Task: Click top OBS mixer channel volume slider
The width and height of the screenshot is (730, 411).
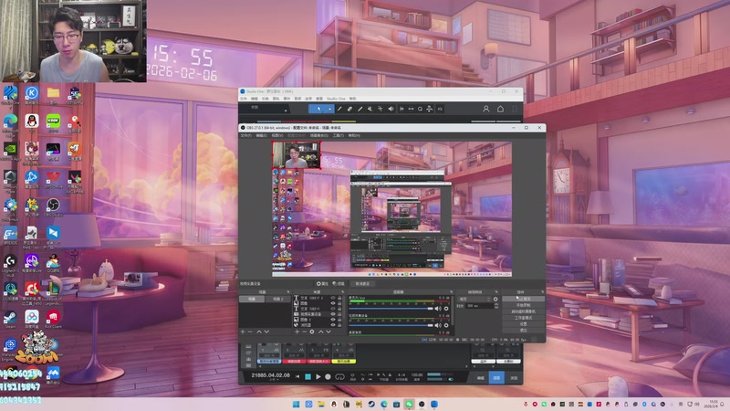Action: (x=391, y=309)
